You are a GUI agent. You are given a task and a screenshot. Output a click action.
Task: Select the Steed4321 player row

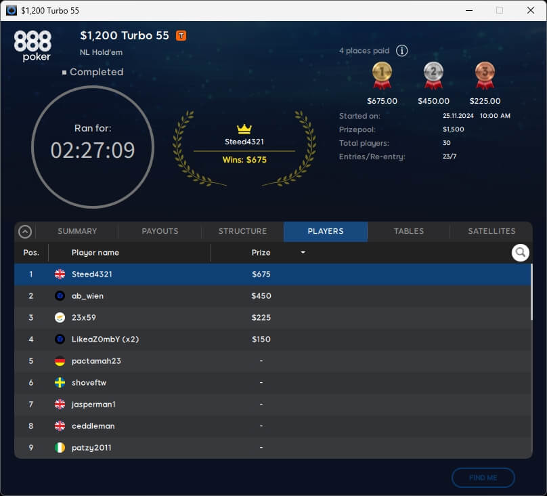click(272, 274)
